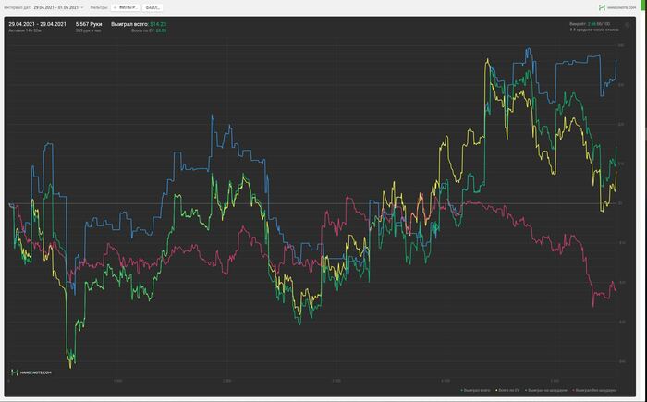Click the round info icon in chart header

pos(628,25)
